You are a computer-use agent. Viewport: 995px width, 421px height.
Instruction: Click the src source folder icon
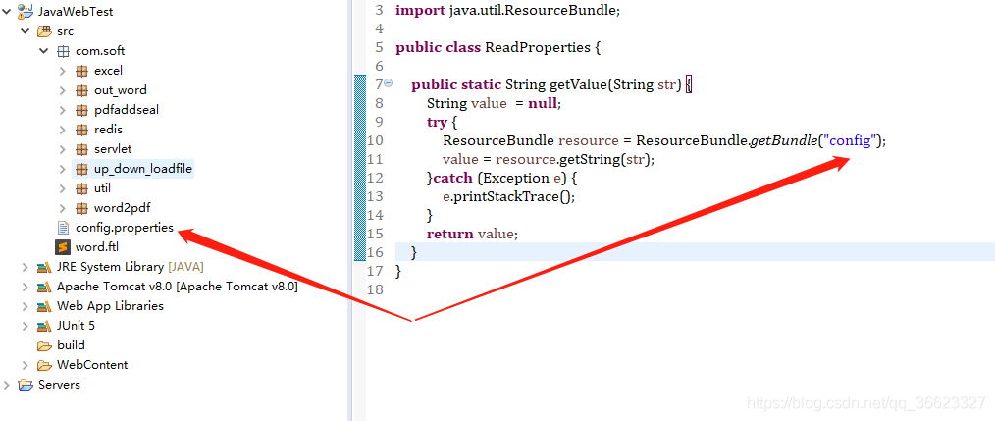coord(44,31)
